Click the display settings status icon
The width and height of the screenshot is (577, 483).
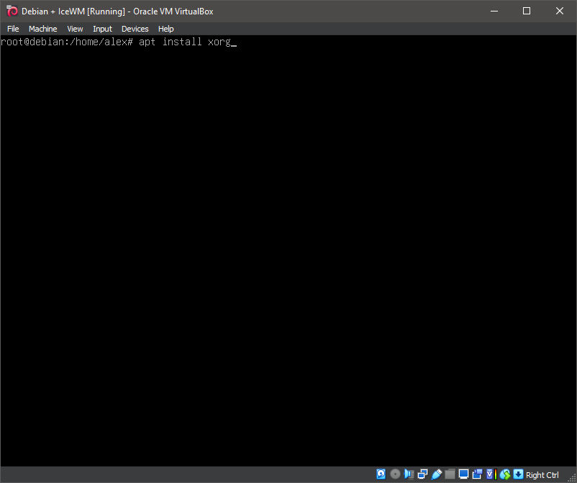[x=463, y=474]
